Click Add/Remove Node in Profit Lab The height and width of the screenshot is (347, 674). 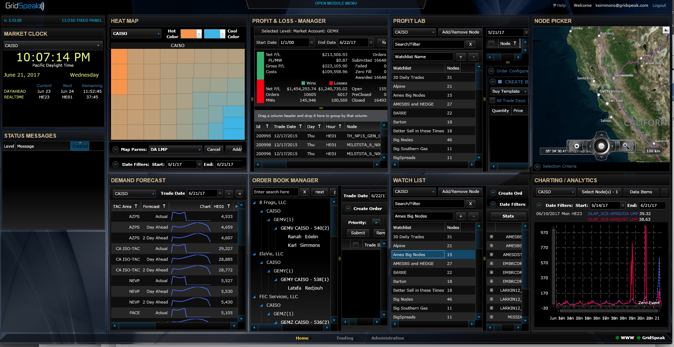460,32
